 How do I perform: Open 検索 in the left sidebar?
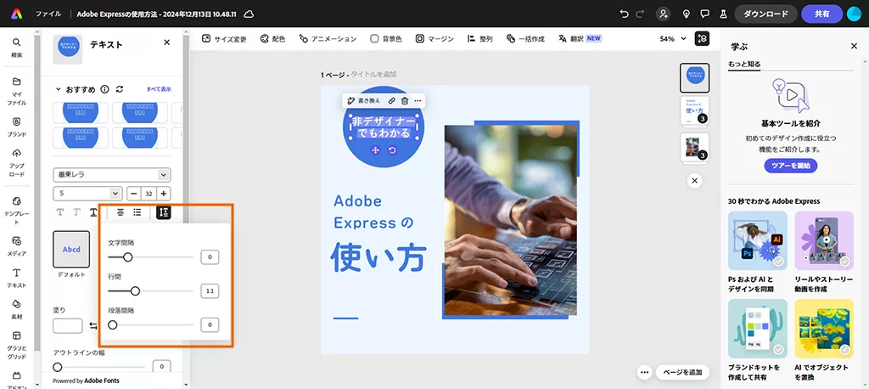pyautogui.click(x=17, y=48)
